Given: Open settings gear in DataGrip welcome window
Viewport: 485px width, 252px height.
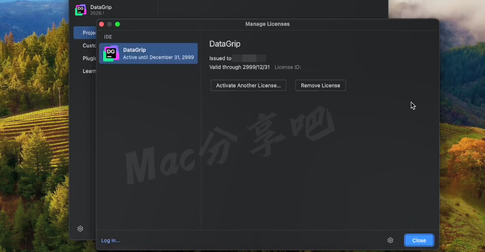Looking at the screenshot, I should tap(80, 229).
